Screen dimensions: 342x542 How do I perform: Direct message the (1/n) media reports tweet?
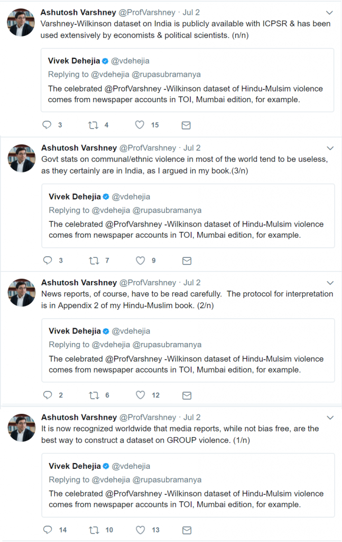click(x=186, y=530)
